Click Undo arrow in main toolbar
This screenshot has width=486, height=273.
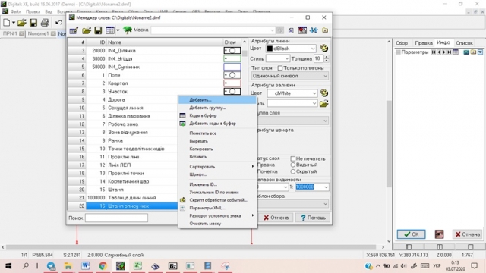coord(58,22)
